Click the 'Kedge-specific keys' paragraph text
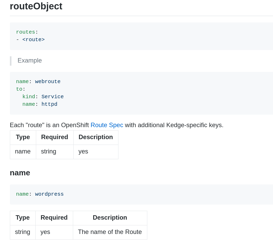Screen dimensions: 273x241 (174, 125)
